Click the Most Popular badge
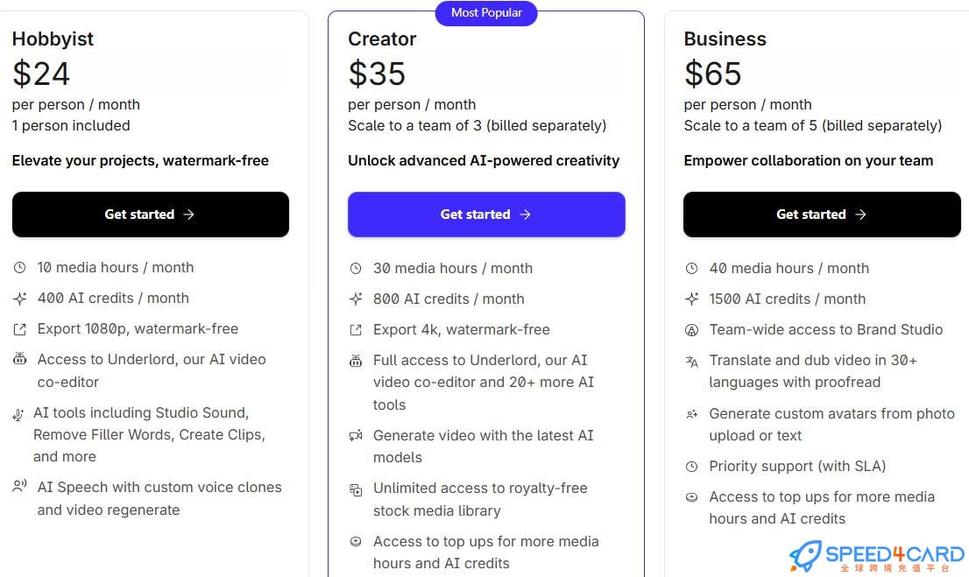 (x=486, y=13)
